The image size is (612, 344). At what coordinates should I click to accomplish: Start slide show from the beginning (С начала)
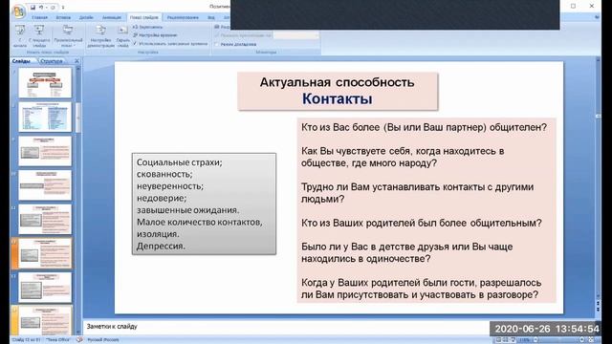pyautogui.click(x=20, y=36)
